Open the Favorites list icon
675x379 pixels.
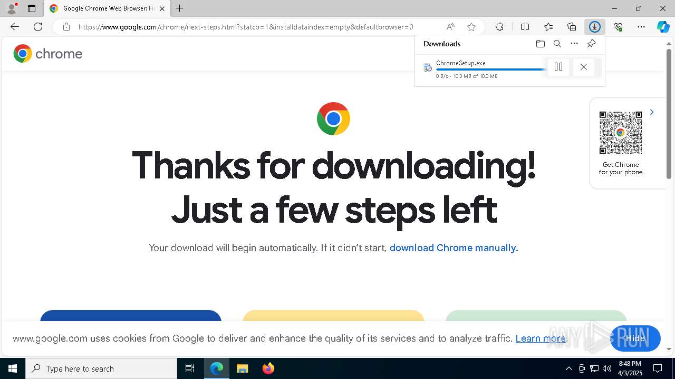(x=548, y=27)
